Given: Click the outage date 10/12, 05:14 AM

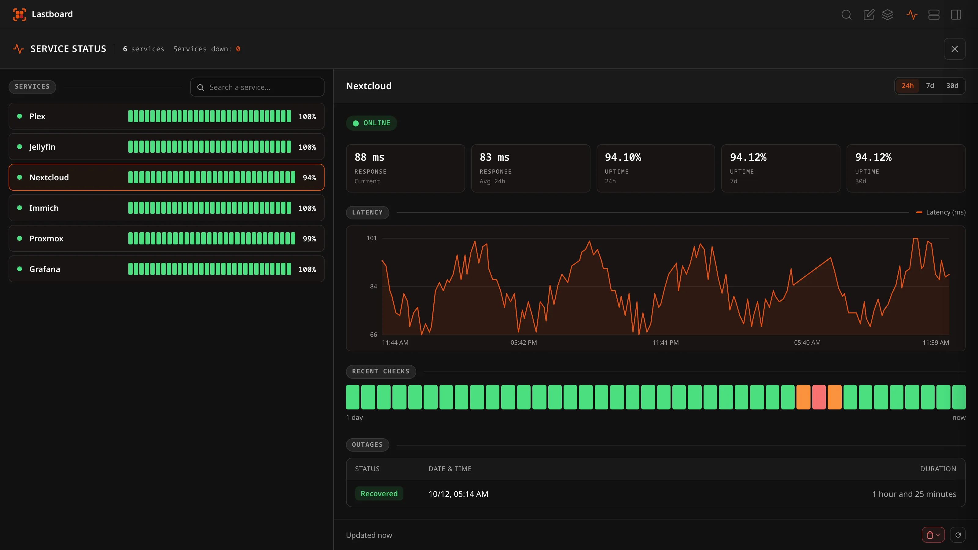Looking at the screenshot, I should tap(458, 494).
